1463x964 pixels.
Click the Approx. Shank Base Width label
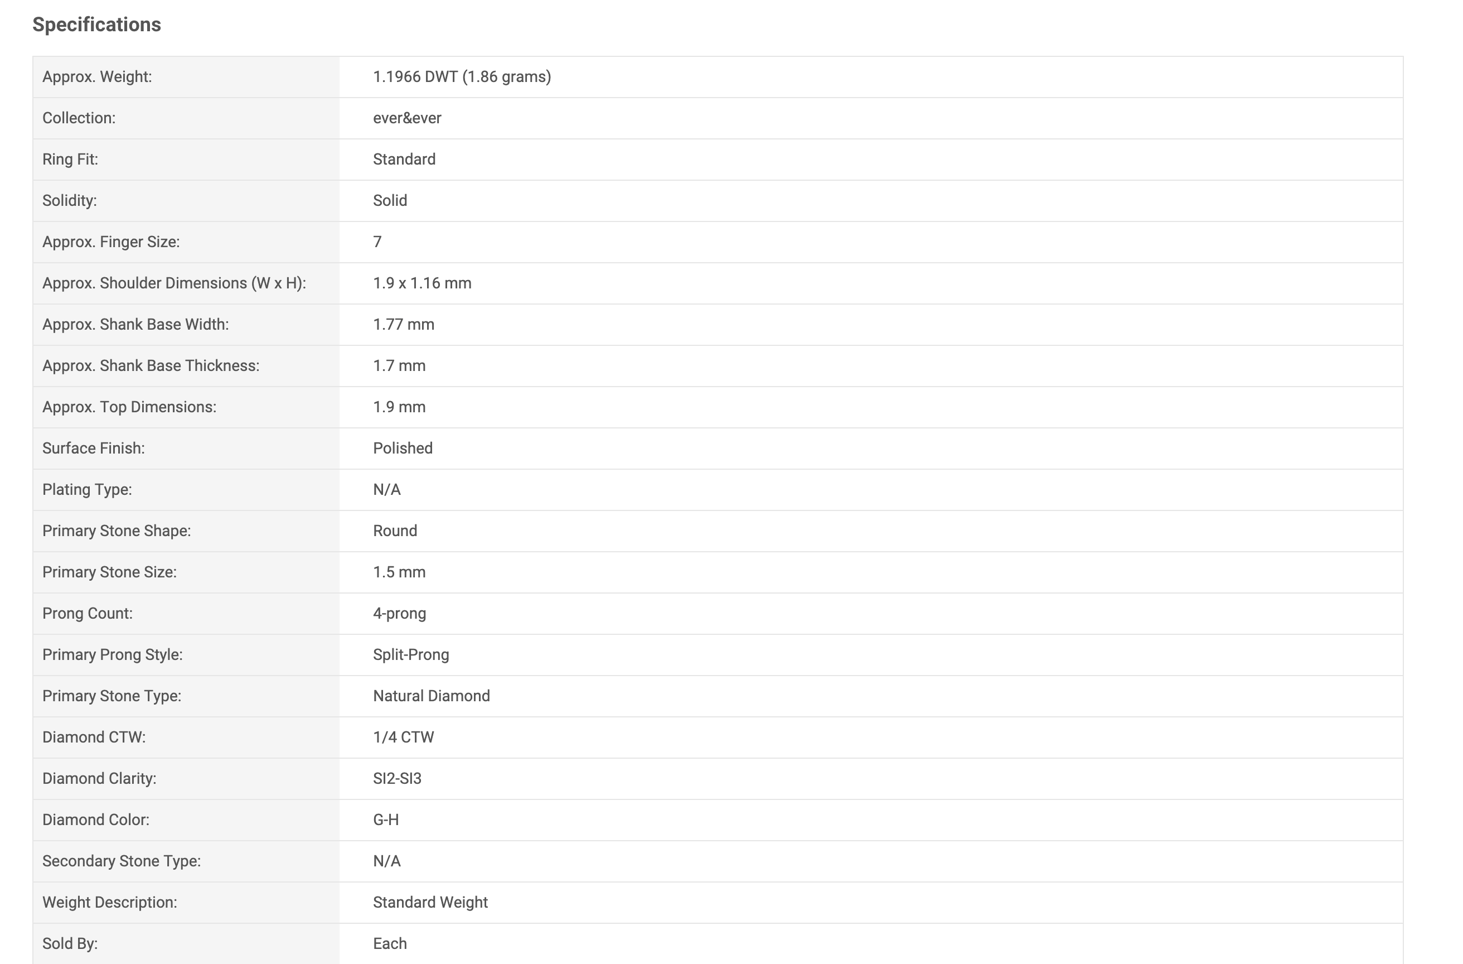click(135, 324)
